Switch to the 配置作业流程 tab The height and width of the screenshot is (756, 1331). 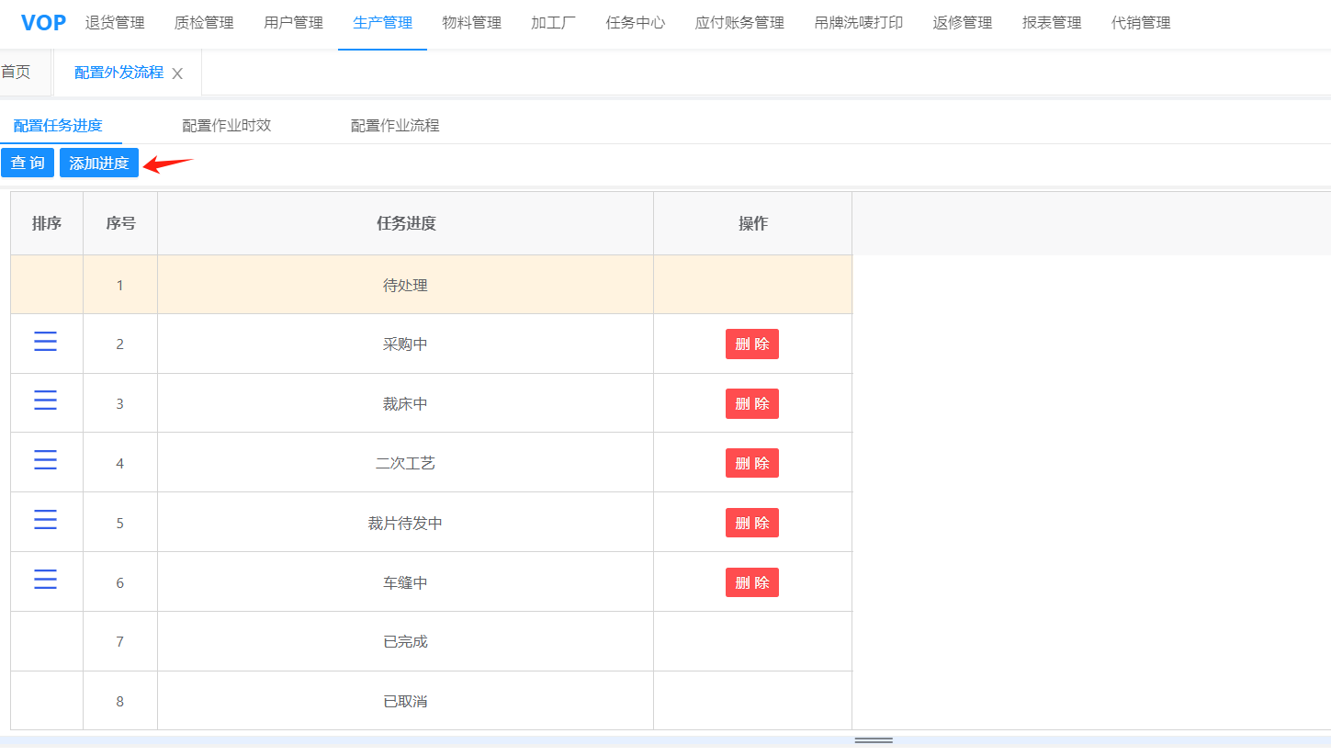pos(395,126)
